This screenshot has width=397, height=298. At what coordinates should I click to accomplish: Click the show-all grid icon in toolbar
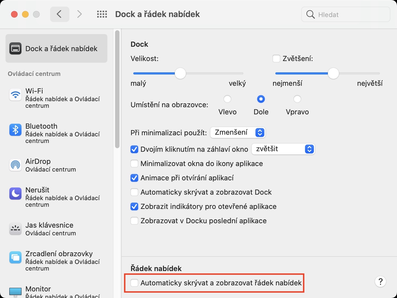tap(102, 14)
